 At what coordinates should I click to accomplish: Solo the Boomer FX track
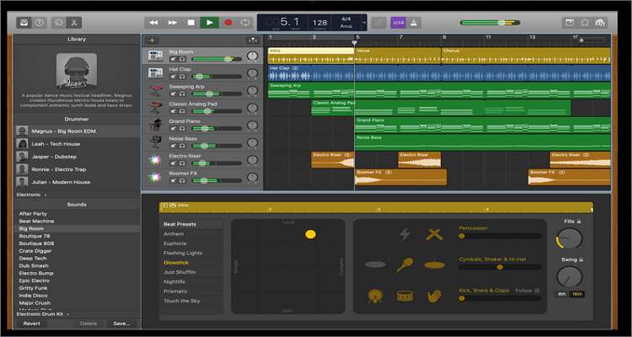coord(182,180)
